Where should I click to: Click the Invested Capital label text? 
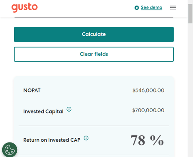(x=43, y=112)
